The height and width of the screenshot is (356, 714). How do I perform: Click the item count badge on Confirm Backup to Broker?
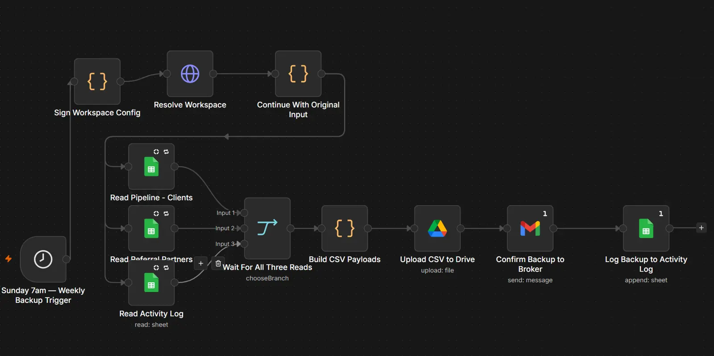coord(545,214)
